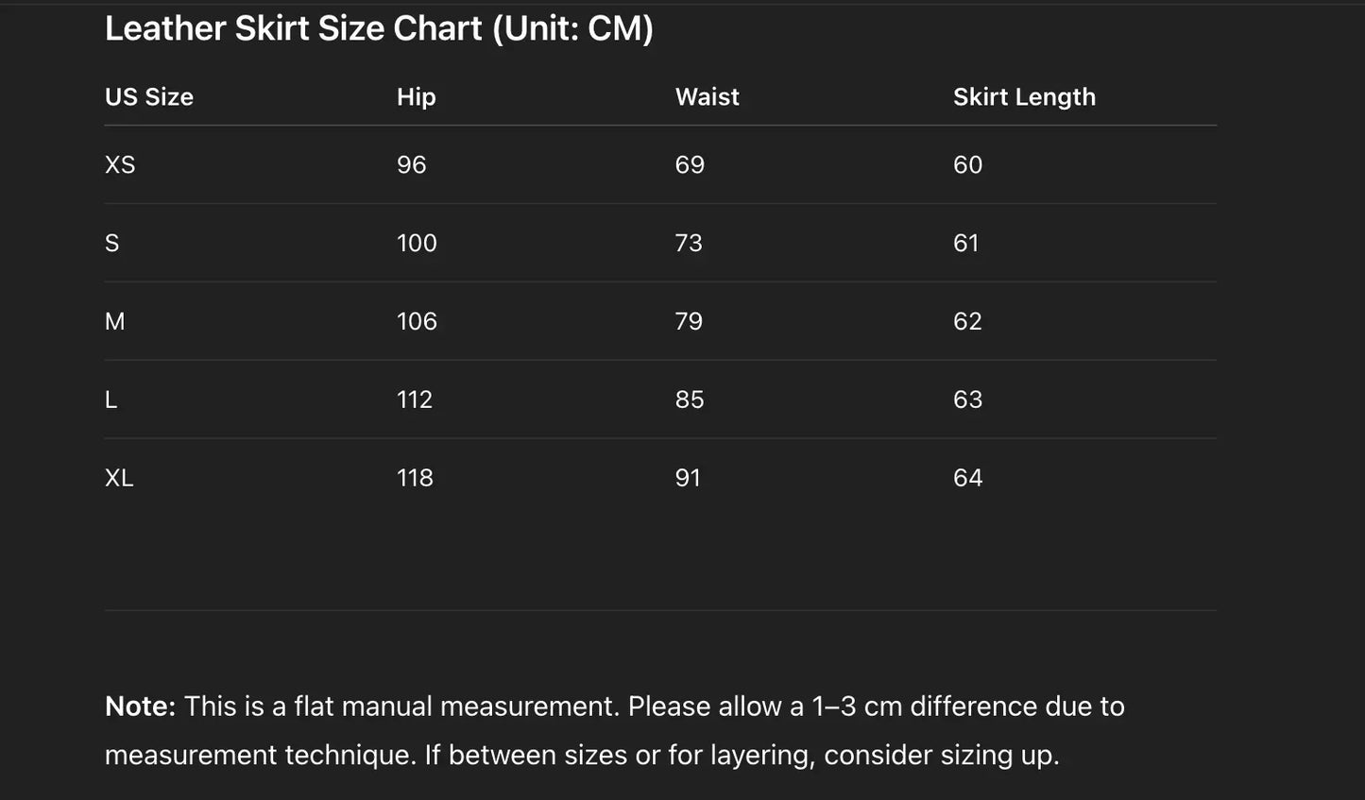Select the US Size column header
The height and width of the screenshot is (800, 1365).
[149, 97]
